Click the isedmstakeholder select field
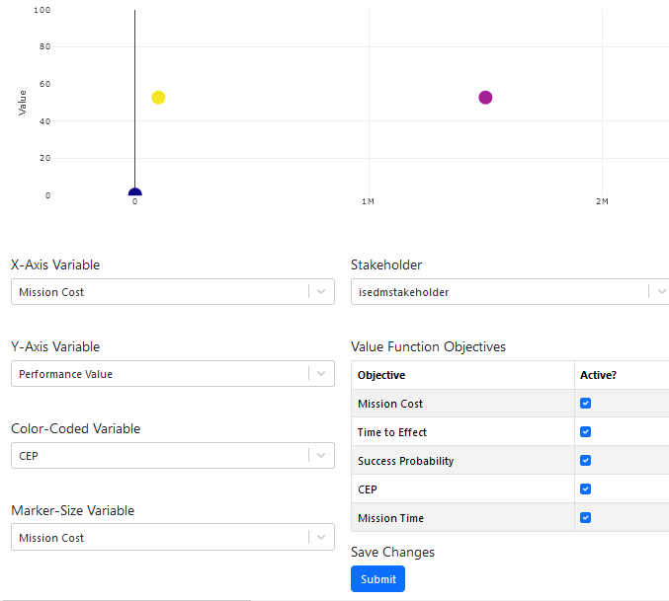This screenshot has height=601, width=669. 494,292
